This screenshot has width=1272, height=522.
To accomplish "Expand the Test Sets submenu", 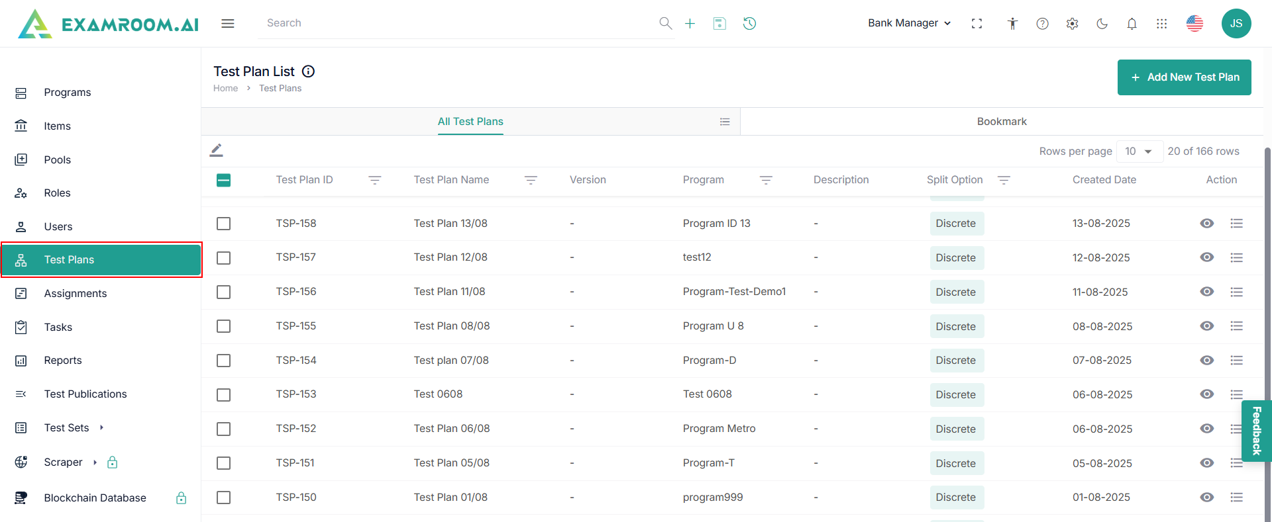I will (101, 428).
